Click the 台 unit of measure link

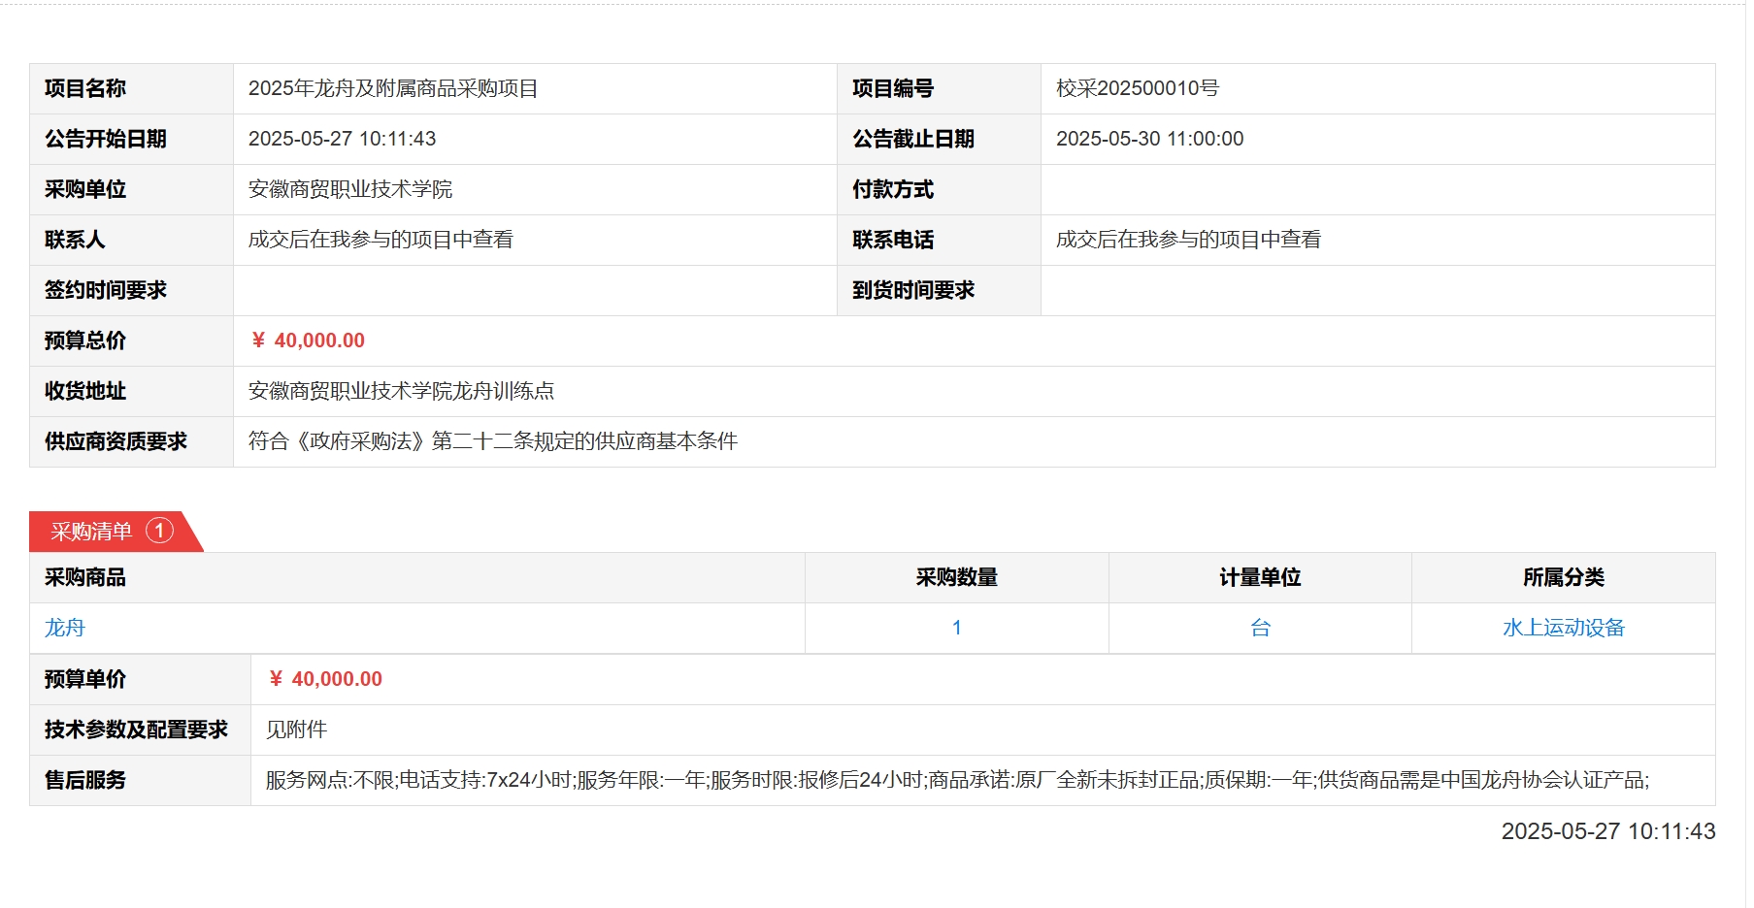coord(1260,628)
